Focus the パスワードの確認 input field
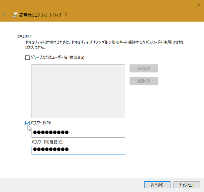The height and width of the screenshot is (192, 204). [78, 150]
